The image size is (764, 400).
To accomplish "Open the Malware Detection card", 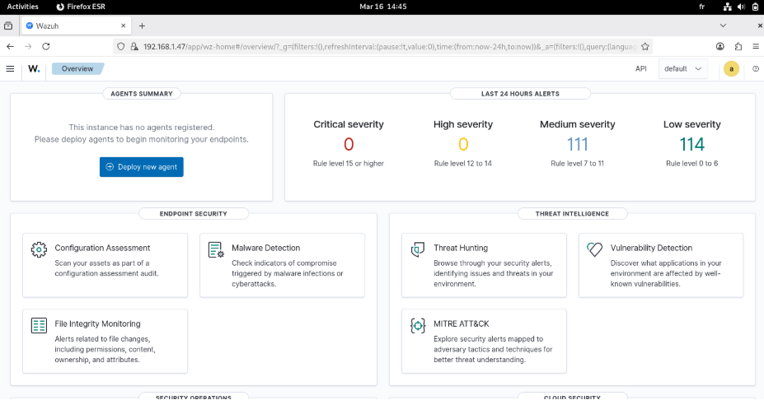I will click(282, 265).
